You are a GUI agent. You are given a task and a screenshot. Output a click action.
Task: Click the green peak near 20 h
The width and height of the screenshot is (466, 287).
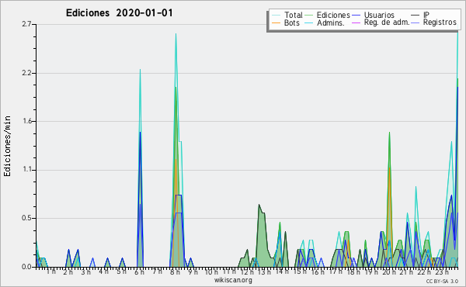coord(389,133)
